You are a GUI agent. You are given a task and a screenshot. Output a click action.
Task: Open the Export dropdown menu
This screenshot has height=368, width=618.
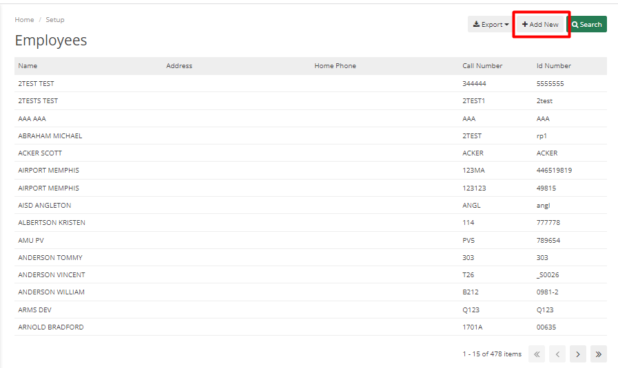pyautogui.click(x=491, y=24)
